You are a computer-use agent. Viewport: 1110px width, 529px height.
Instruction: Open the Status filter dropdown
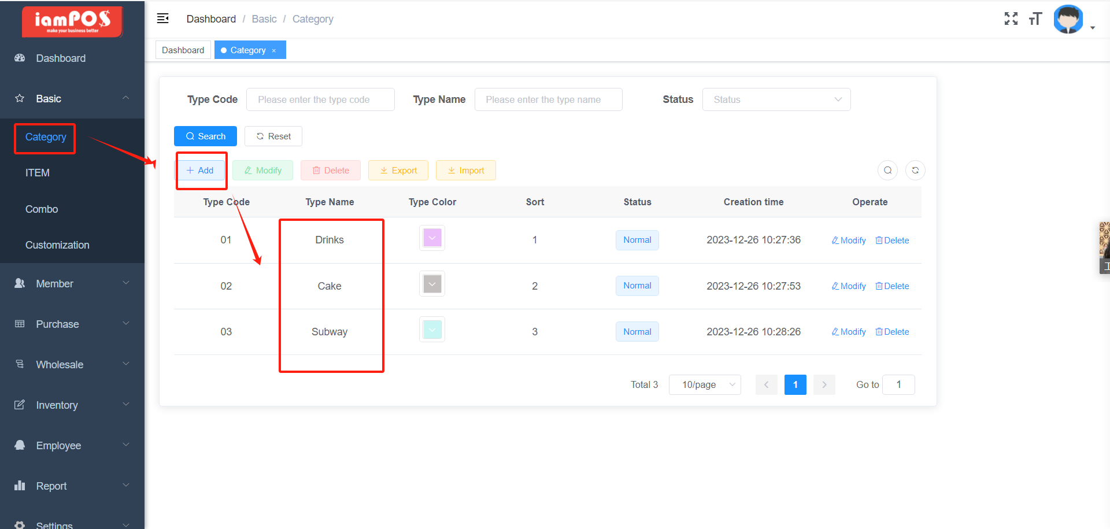coord(776,99)
